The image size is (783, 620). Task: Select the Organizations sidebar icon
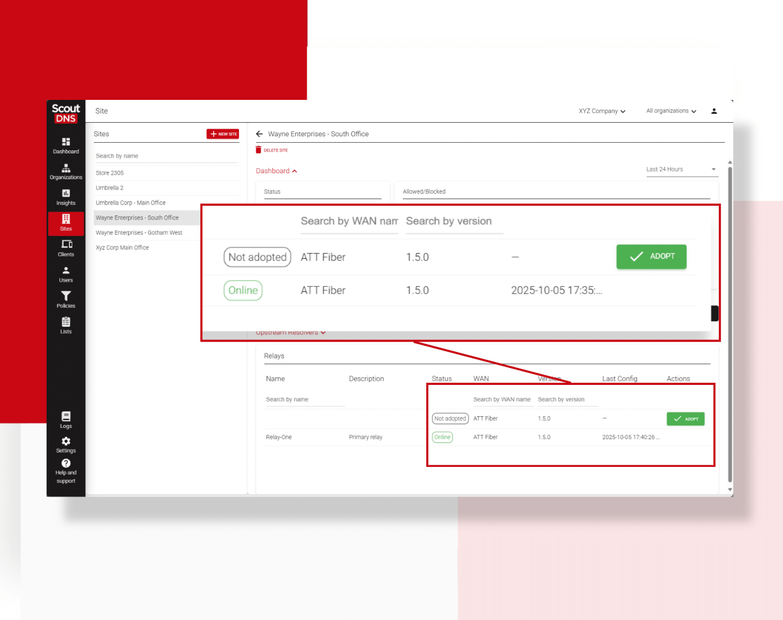(x=66, y=171)
